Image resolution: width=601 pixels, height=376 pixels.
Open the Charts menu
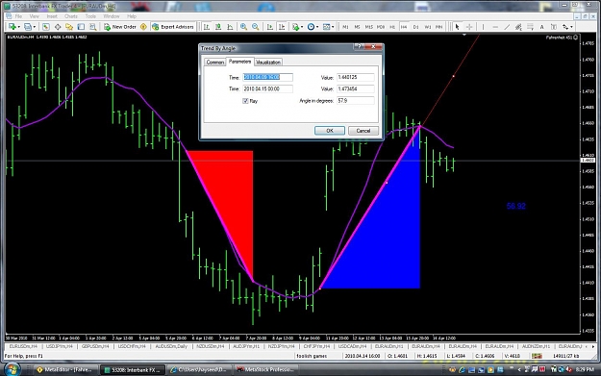(x=71, y=16)
